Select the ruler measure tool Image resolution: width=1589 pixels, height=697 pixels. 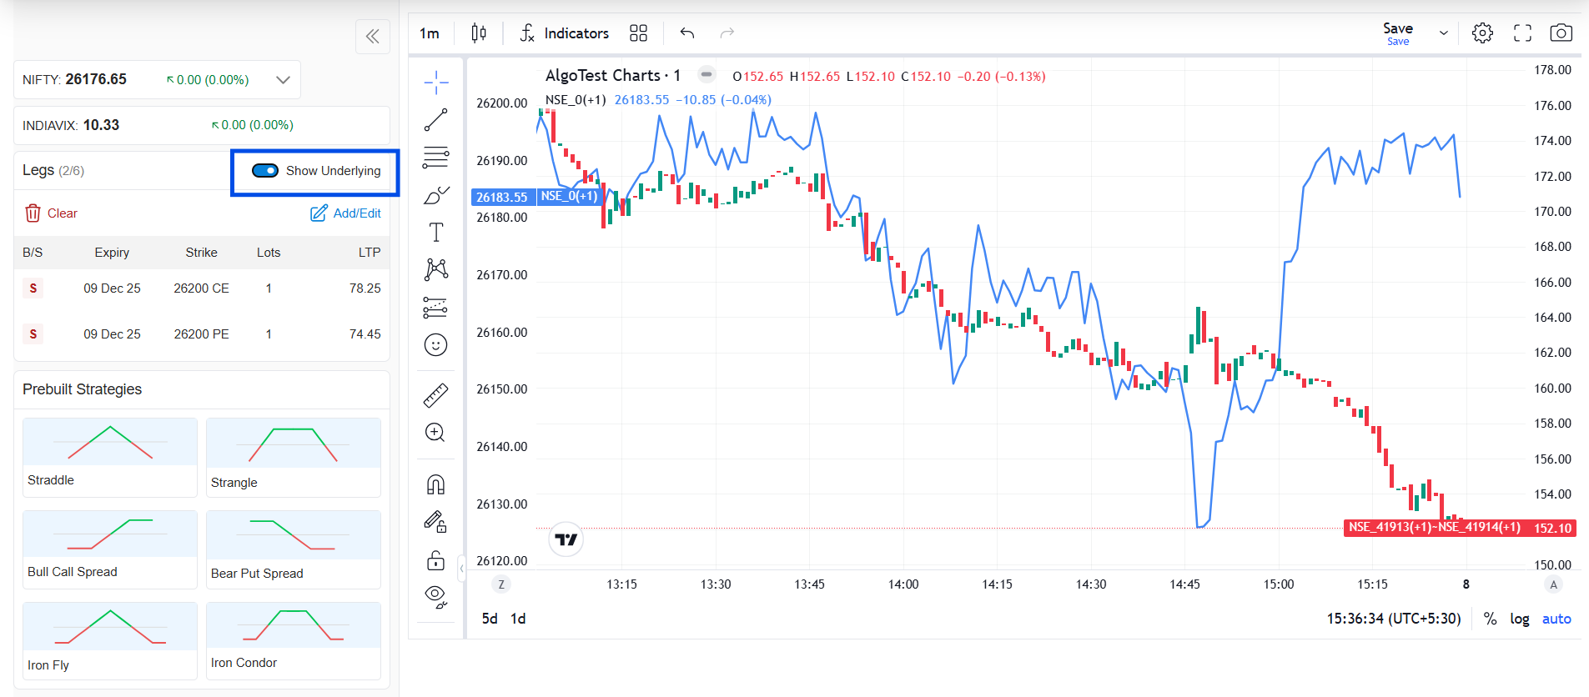click(x=436, y=395)
